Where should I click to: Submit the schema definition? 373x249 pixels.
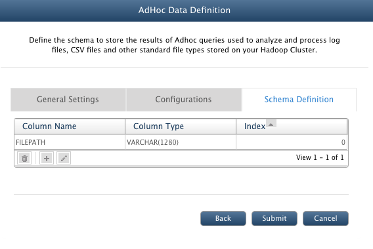point(274,218)
